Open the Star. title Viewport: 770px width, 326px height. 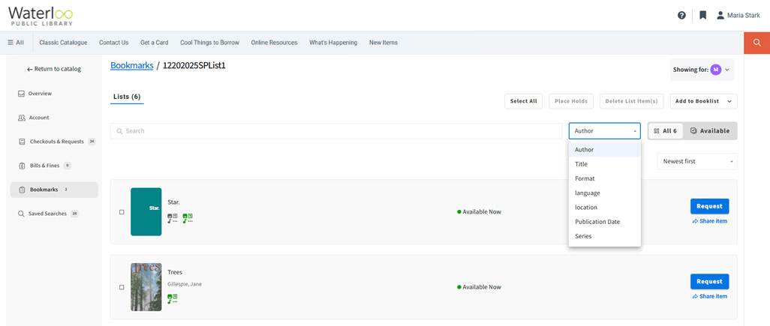(x=174, y=202)
